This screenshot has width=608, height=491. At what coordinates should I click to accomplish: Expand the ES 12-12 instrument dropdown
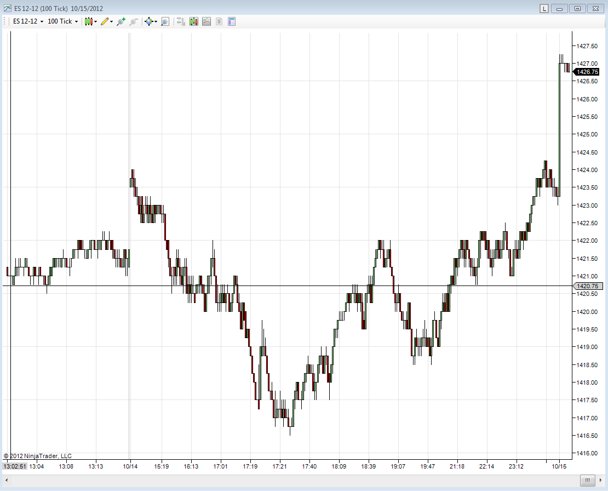28,21
